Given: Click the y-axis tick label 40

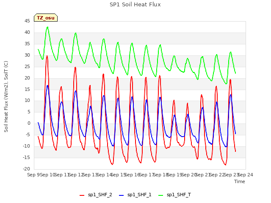Looking at the screenshot, I should 27,33.
